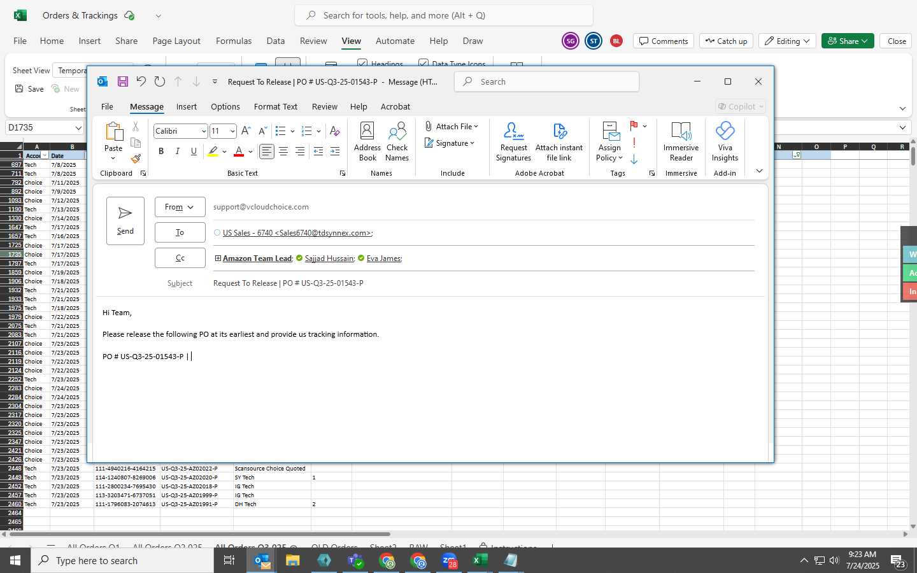The width and height of the screenshot is (917, 573).
Task: Click Subject field of the email
Action: [x=483, y=283]
